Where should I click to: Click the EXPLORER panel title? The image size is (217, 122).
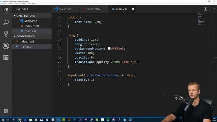tap(22, 9)
